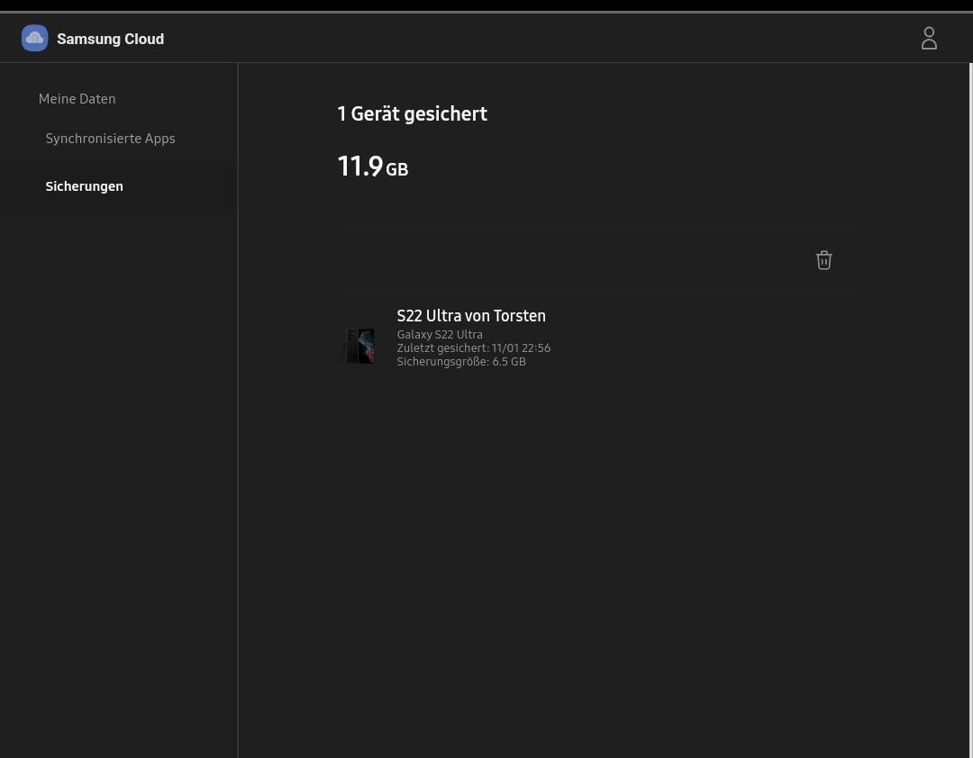
Task: Click the 11.9 GB storage total
Action: click(x=372, y=167)
